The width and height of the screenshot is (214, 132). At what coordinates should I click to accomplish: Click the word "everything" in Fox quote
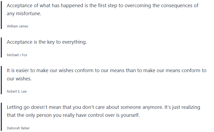(74, 42)
